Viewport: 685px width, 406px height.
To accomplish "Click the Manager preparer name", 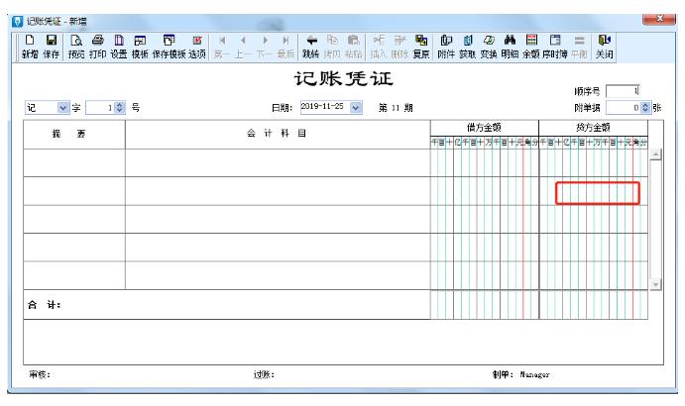I will [534, 374].
